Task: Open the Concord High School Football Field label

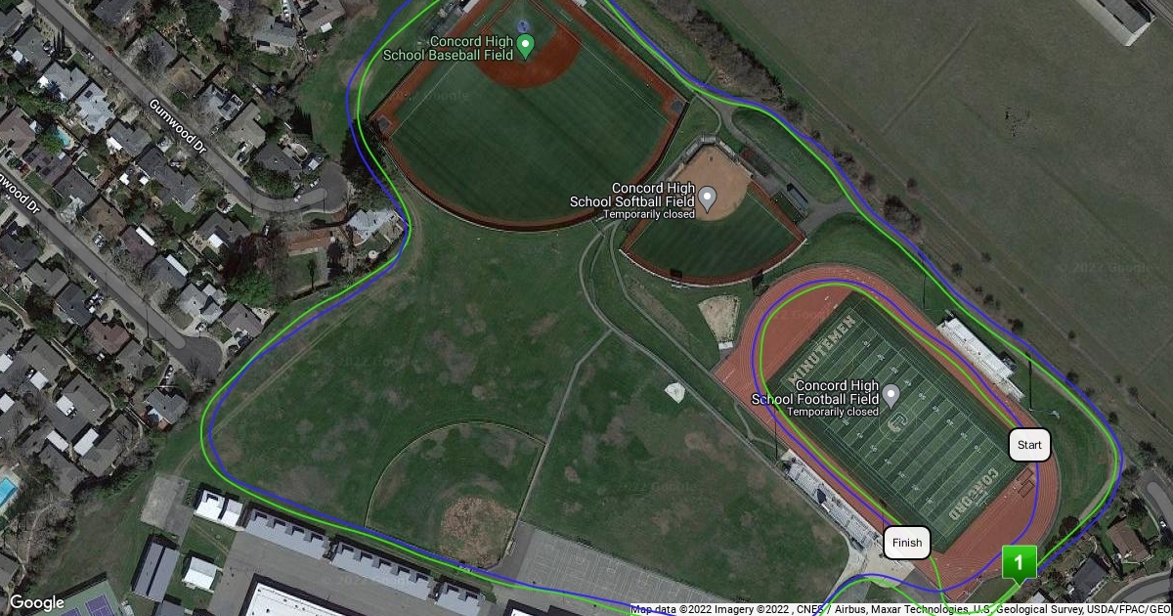Action: 815,391
